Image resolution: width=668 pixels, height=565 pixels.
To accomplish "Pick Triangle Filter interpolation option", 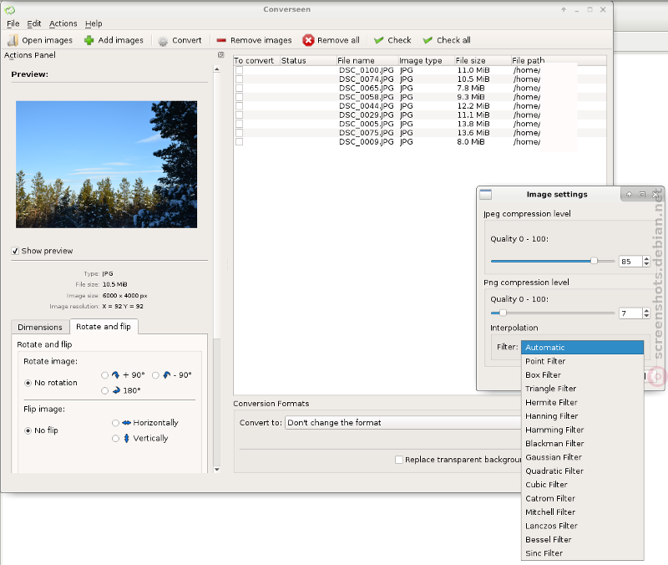I will click(582, 389).
